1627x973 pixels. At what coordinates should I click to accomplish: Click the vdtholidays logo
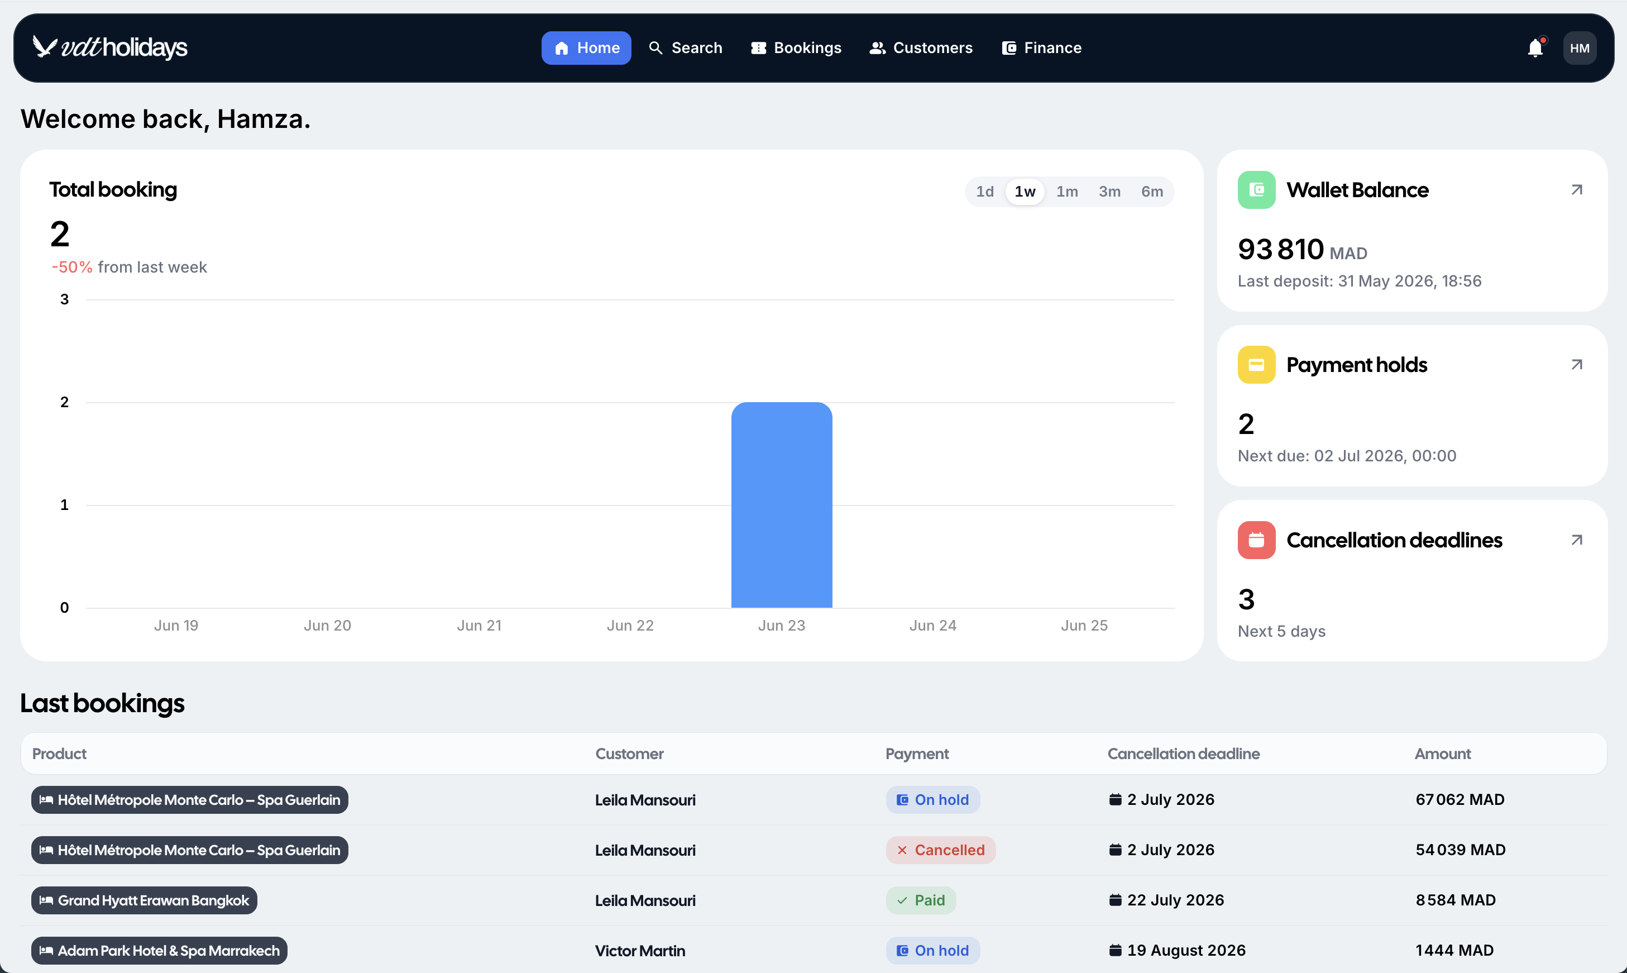coord(109,47)
